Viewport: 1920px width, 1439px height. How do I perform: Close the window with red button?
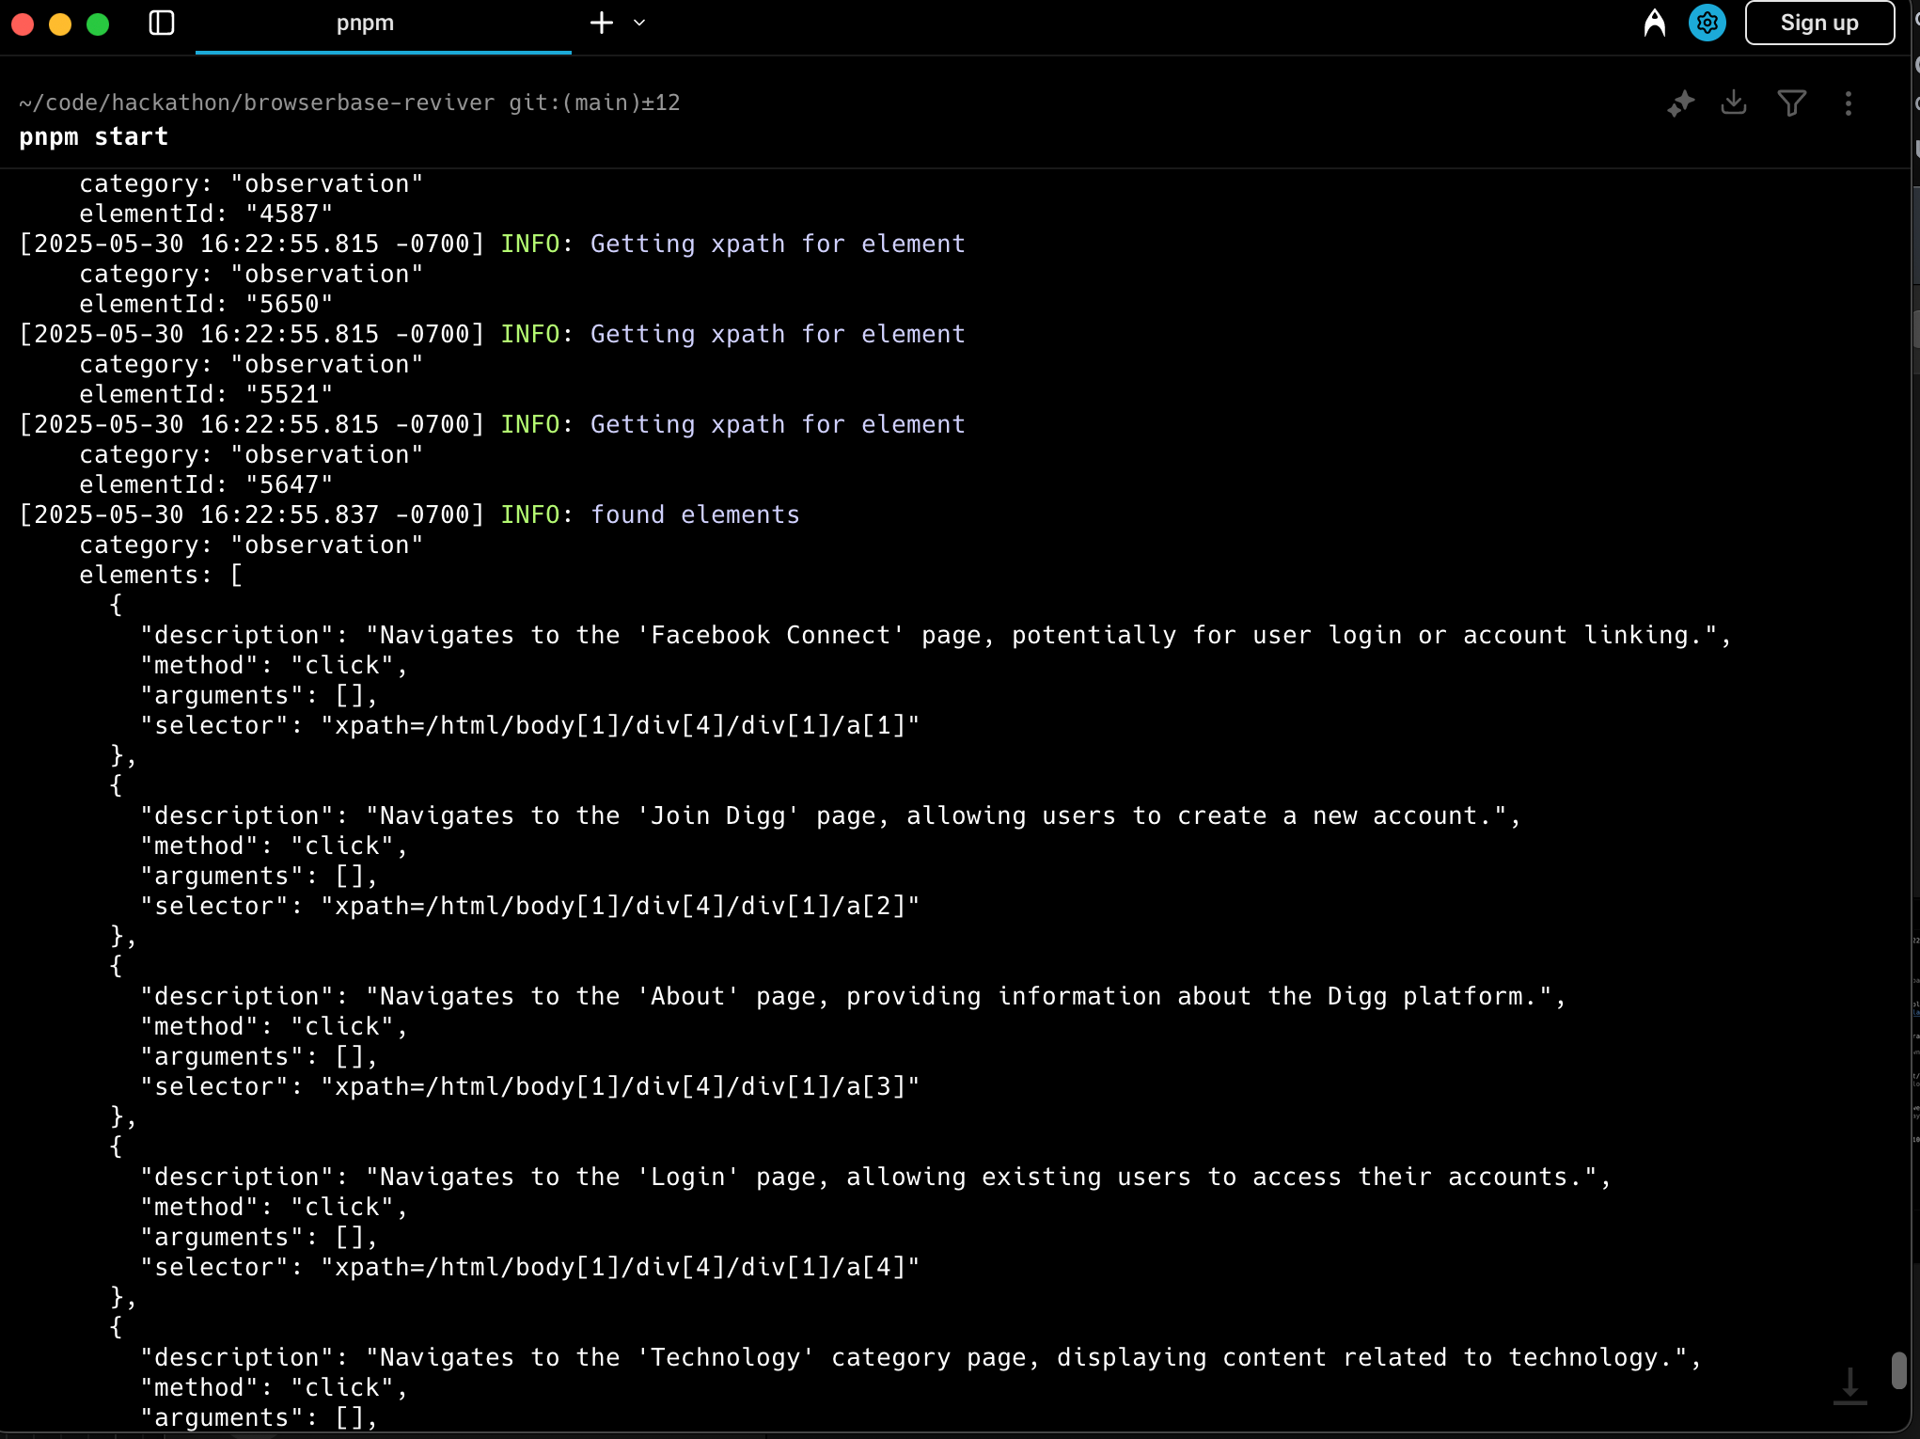(x=23, y=24)
